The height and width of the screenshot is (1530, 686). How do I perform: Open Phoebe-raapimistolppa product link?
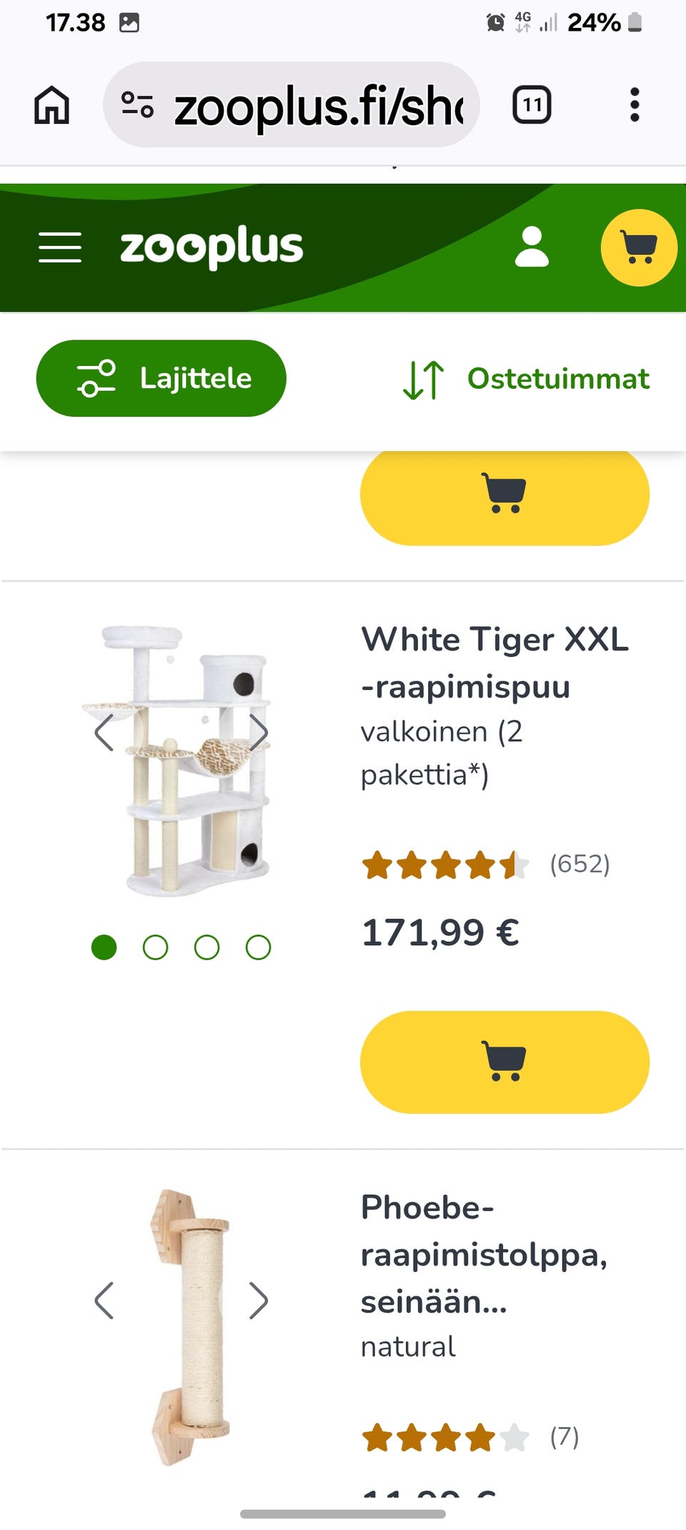click(x=484, y=1255)
